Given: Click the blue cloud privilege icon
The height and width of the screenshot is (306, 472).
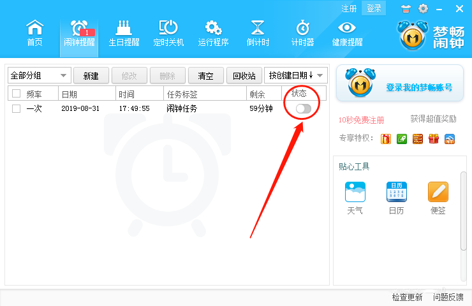Looking at the screenshot, I should click(450, 139).
